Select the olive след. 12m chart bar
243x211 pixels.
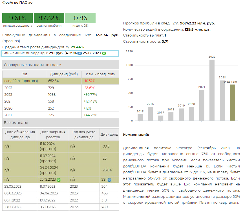tap(232, 103)
